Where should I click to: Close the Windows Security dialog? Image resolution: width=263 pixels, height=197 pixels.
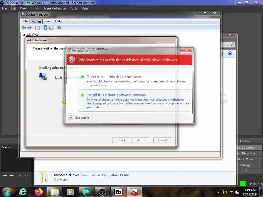(x=186, y=50)
